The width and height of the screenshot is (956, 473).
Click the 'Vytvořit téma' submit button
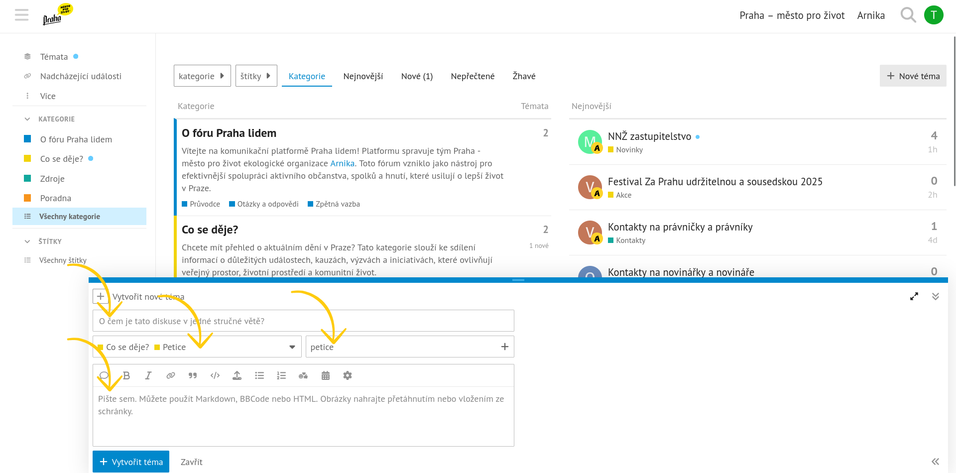[131, 462]
